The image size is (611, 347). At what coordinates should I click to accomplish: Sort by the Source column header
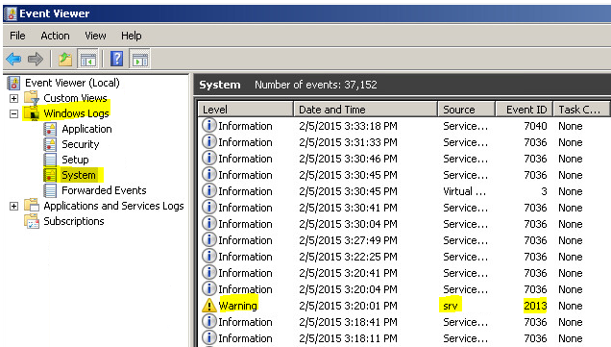click(x=467, y=110)
